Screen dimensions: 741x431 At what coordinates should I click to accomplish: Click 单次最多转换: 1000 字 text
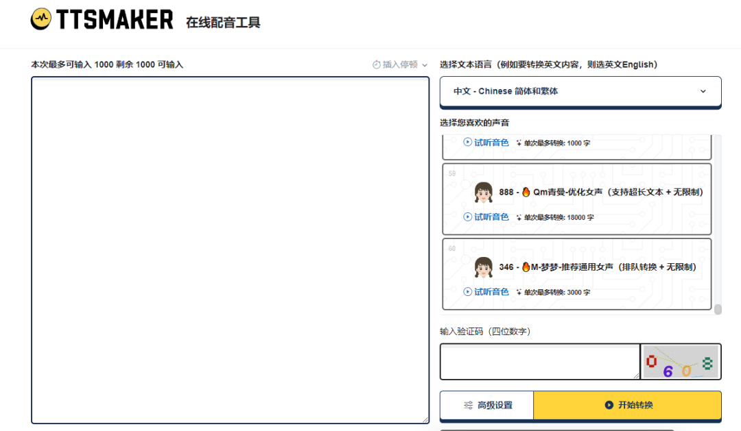(x=556, y=143)
